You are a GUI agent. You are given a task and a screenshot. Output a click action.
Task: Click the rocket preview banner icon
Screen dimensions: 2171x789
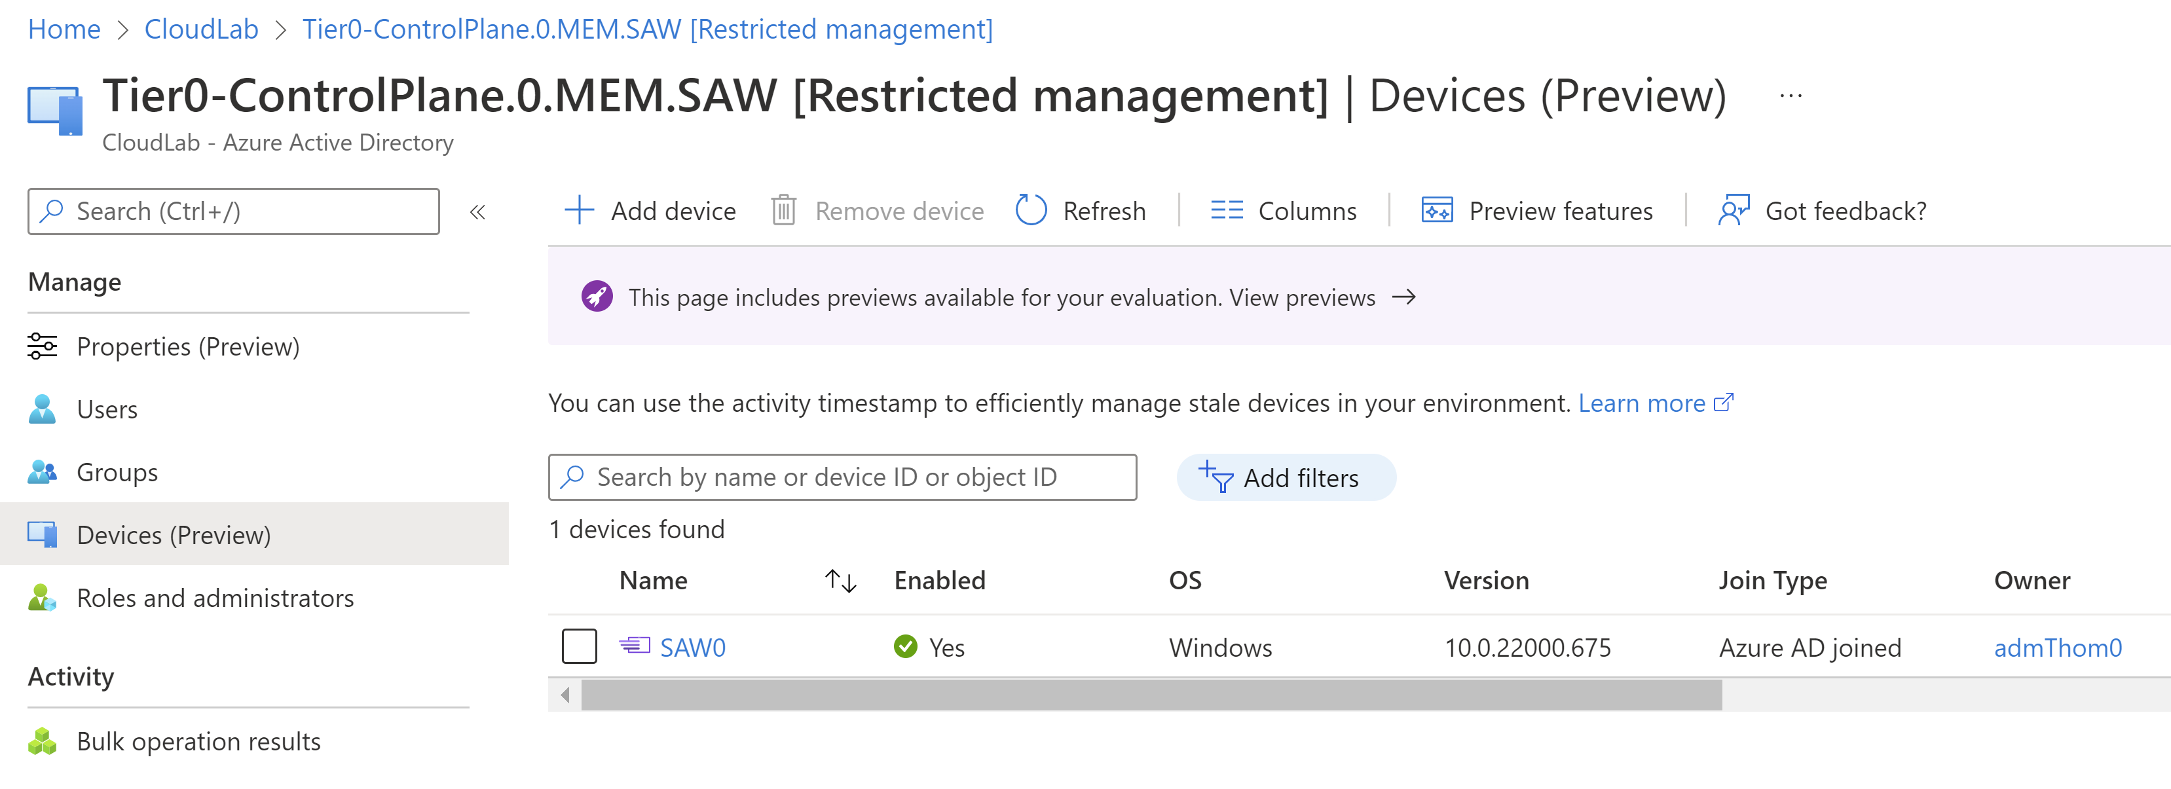click(597, 297)
